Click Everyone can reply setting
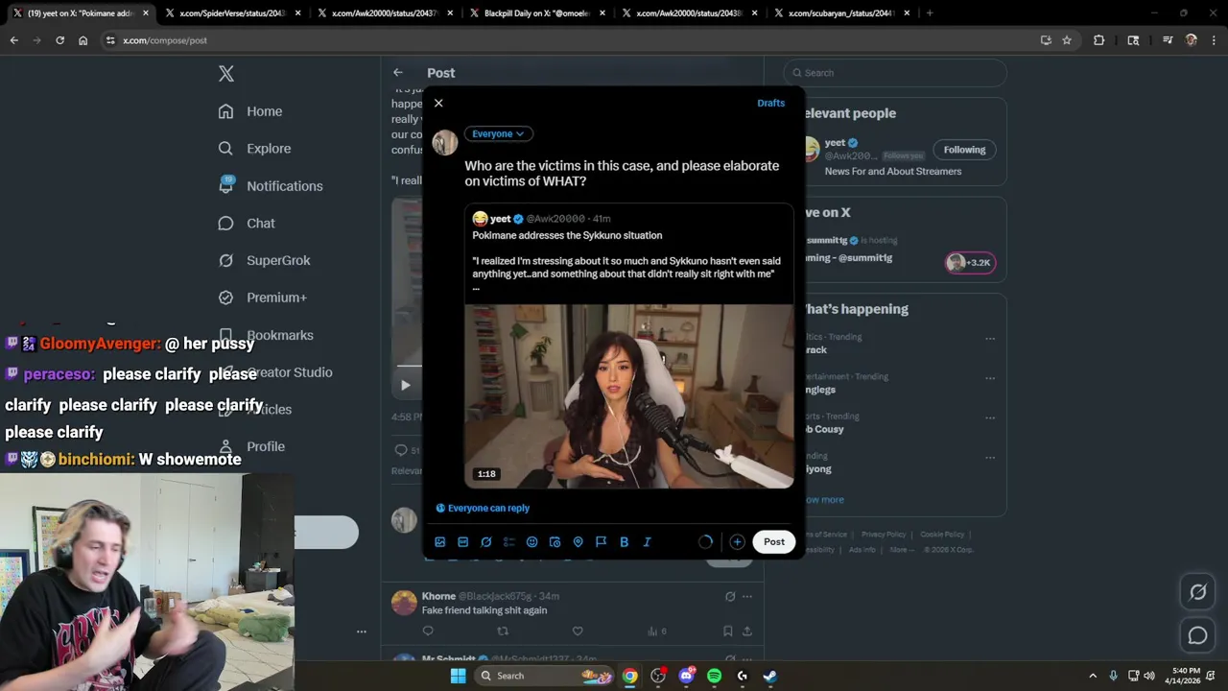This screenshot has width=1228, height=691. tap(483, 508)
